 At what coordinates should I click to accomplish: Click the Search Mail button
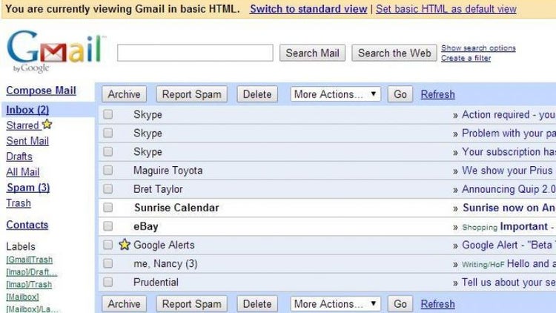click(x=312, y=53)
